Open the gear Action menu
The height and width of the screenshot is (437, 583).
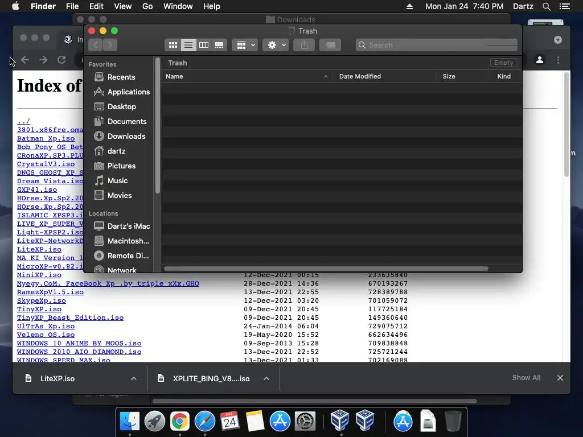(276, 45)
